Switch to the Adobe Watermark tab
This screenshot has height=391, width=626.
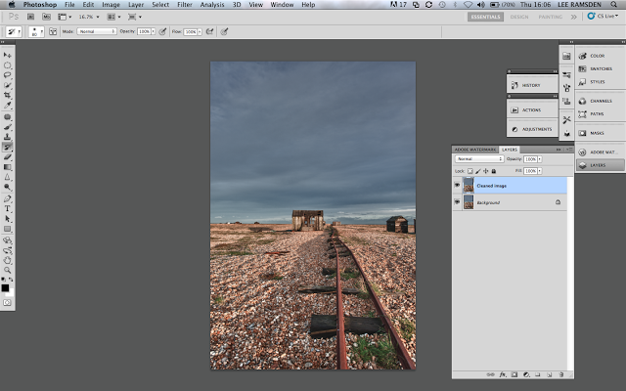[x=475, y=150]
